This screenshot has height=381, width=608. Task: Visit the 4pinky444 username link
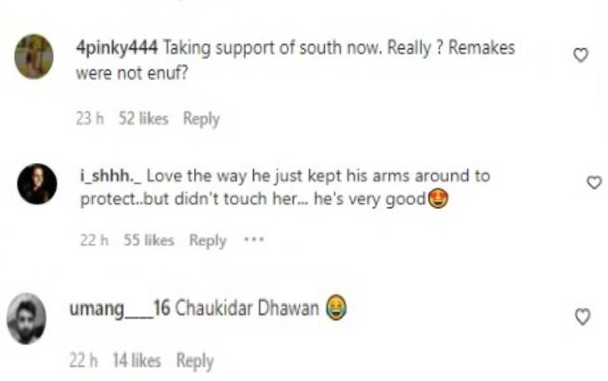click(117, 48)
